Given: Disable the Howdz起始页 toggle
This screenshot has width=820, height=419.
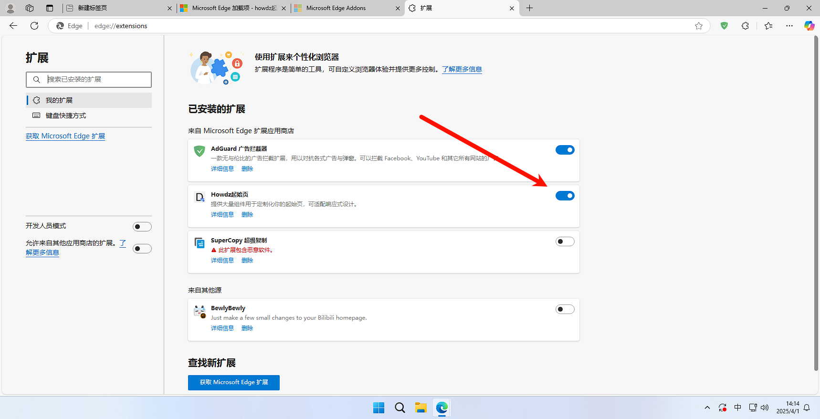Looking at the screenshot, I should click(565, 196).
